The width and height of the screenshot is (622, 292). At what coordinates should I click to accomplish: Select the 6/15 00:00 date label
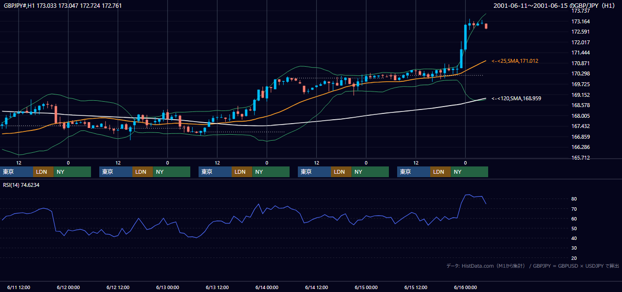coord(366,287)
